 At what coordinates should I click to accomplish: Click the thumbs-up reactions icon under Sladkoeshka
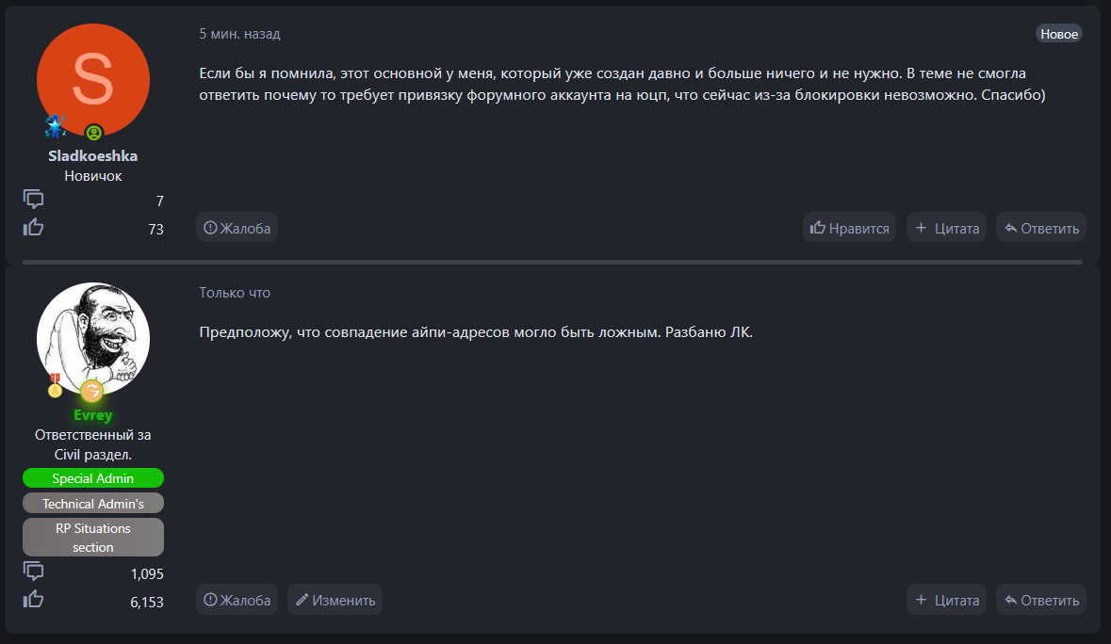click(34, 227)
